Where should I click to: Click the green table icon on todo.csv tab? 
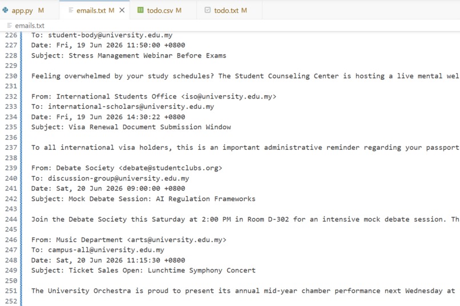140,10
